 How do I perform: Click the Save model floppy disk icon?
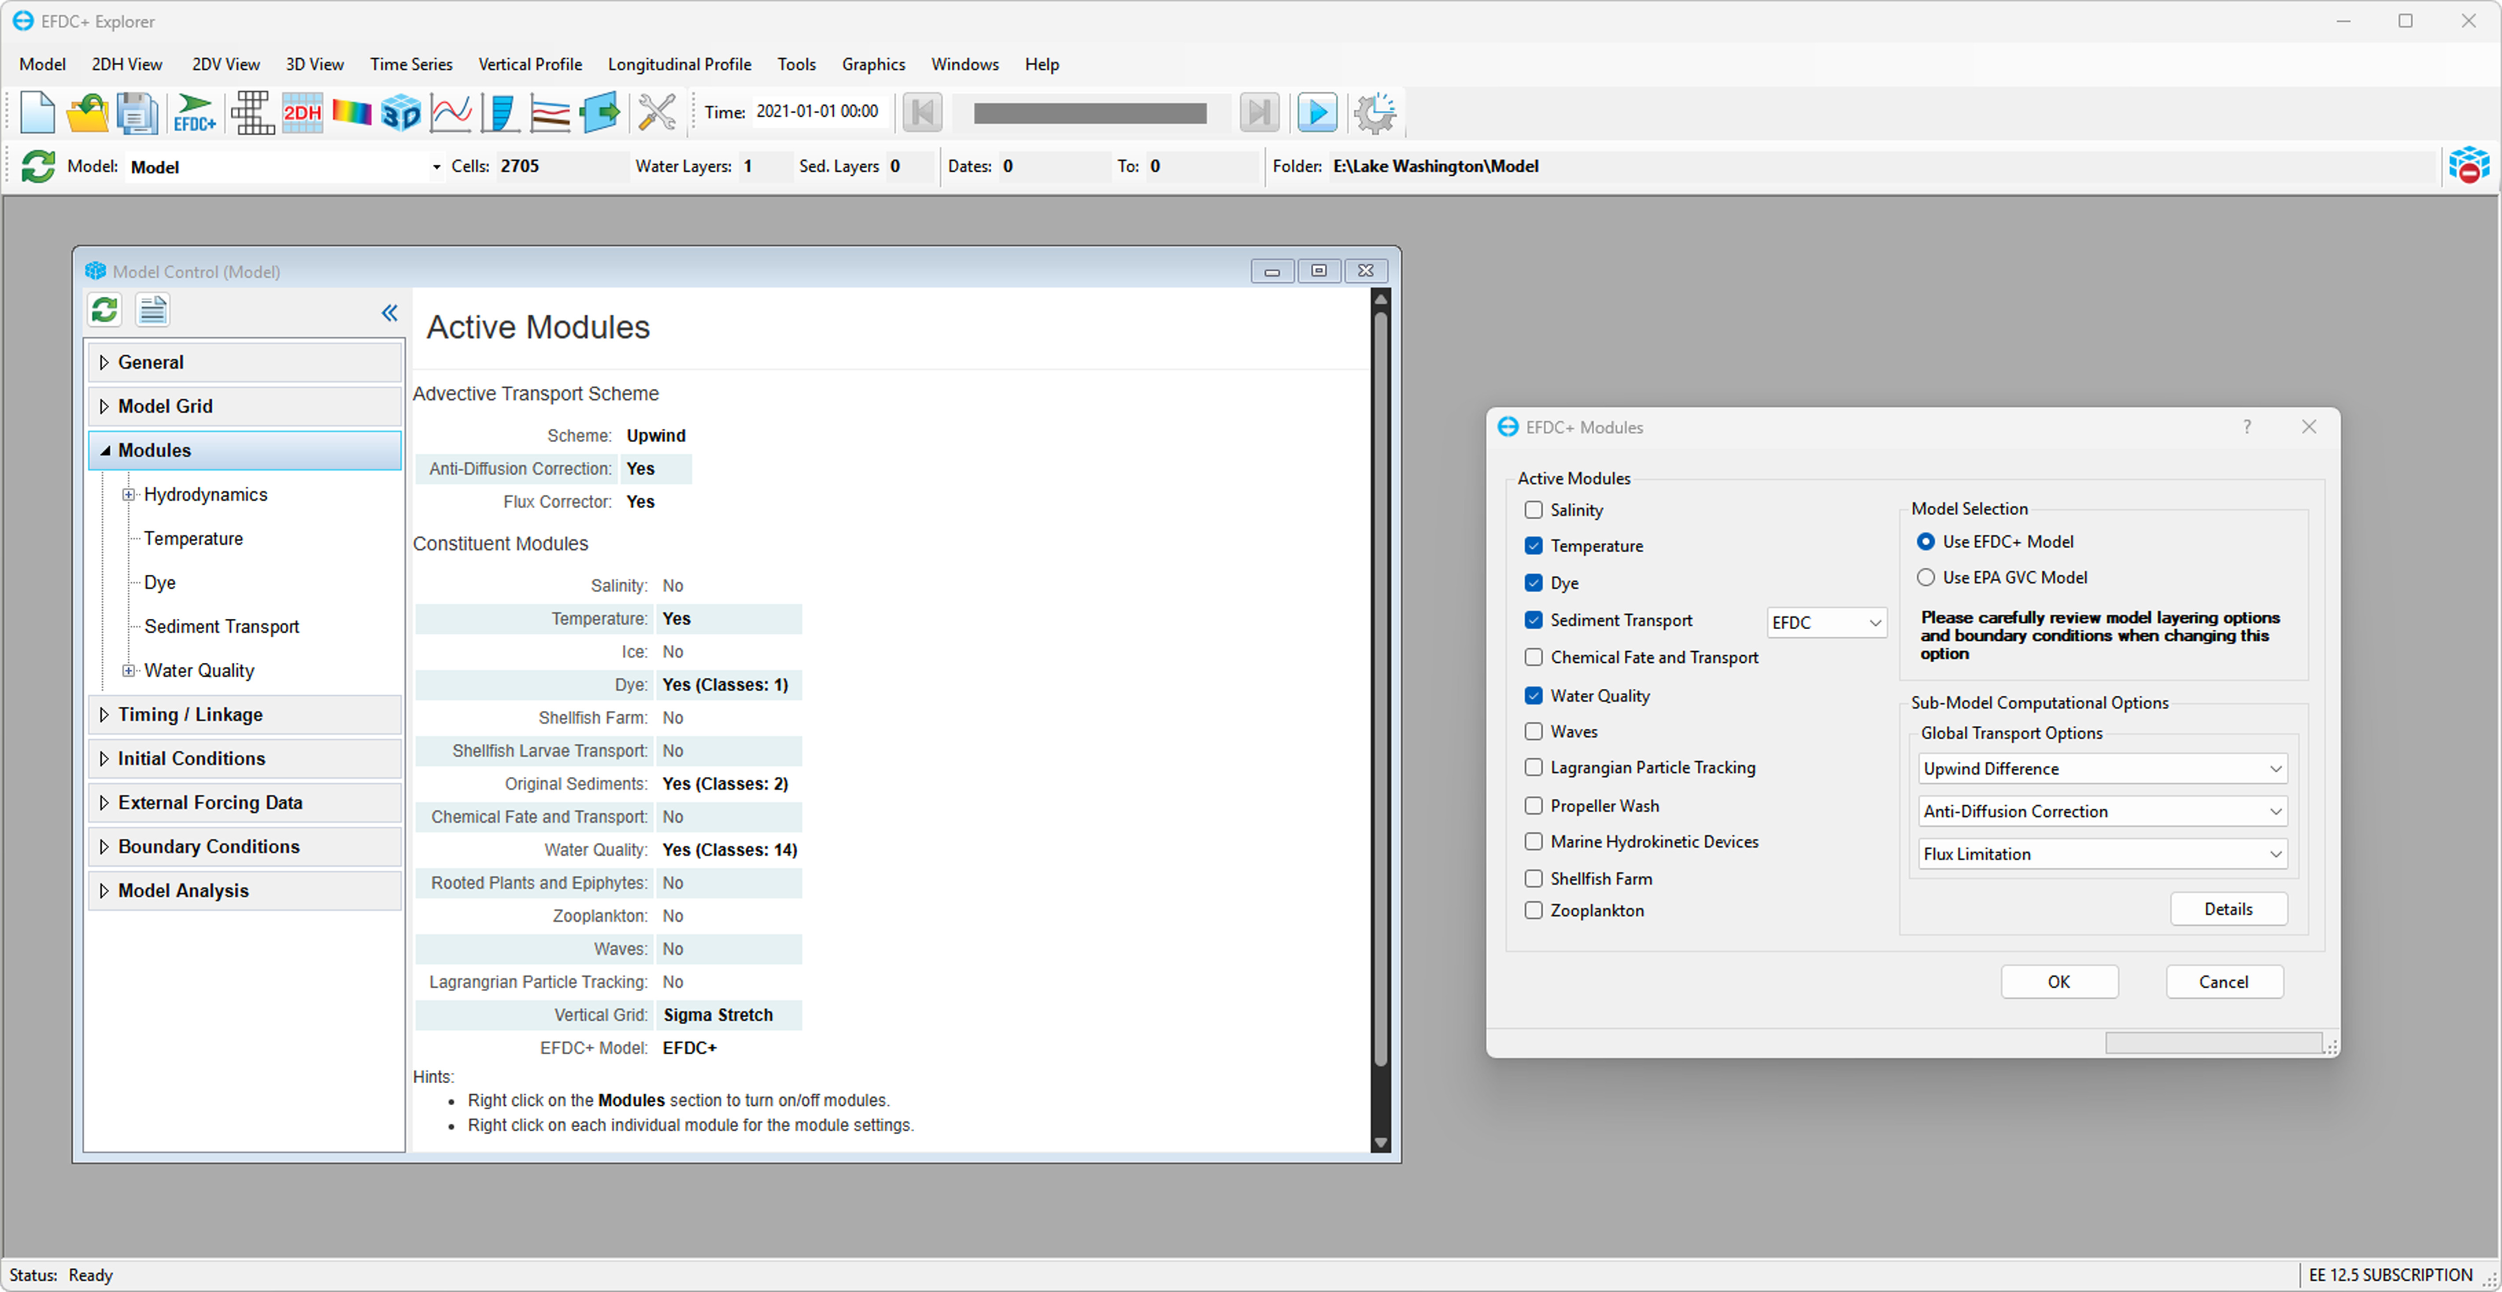(x=137, y=113)
